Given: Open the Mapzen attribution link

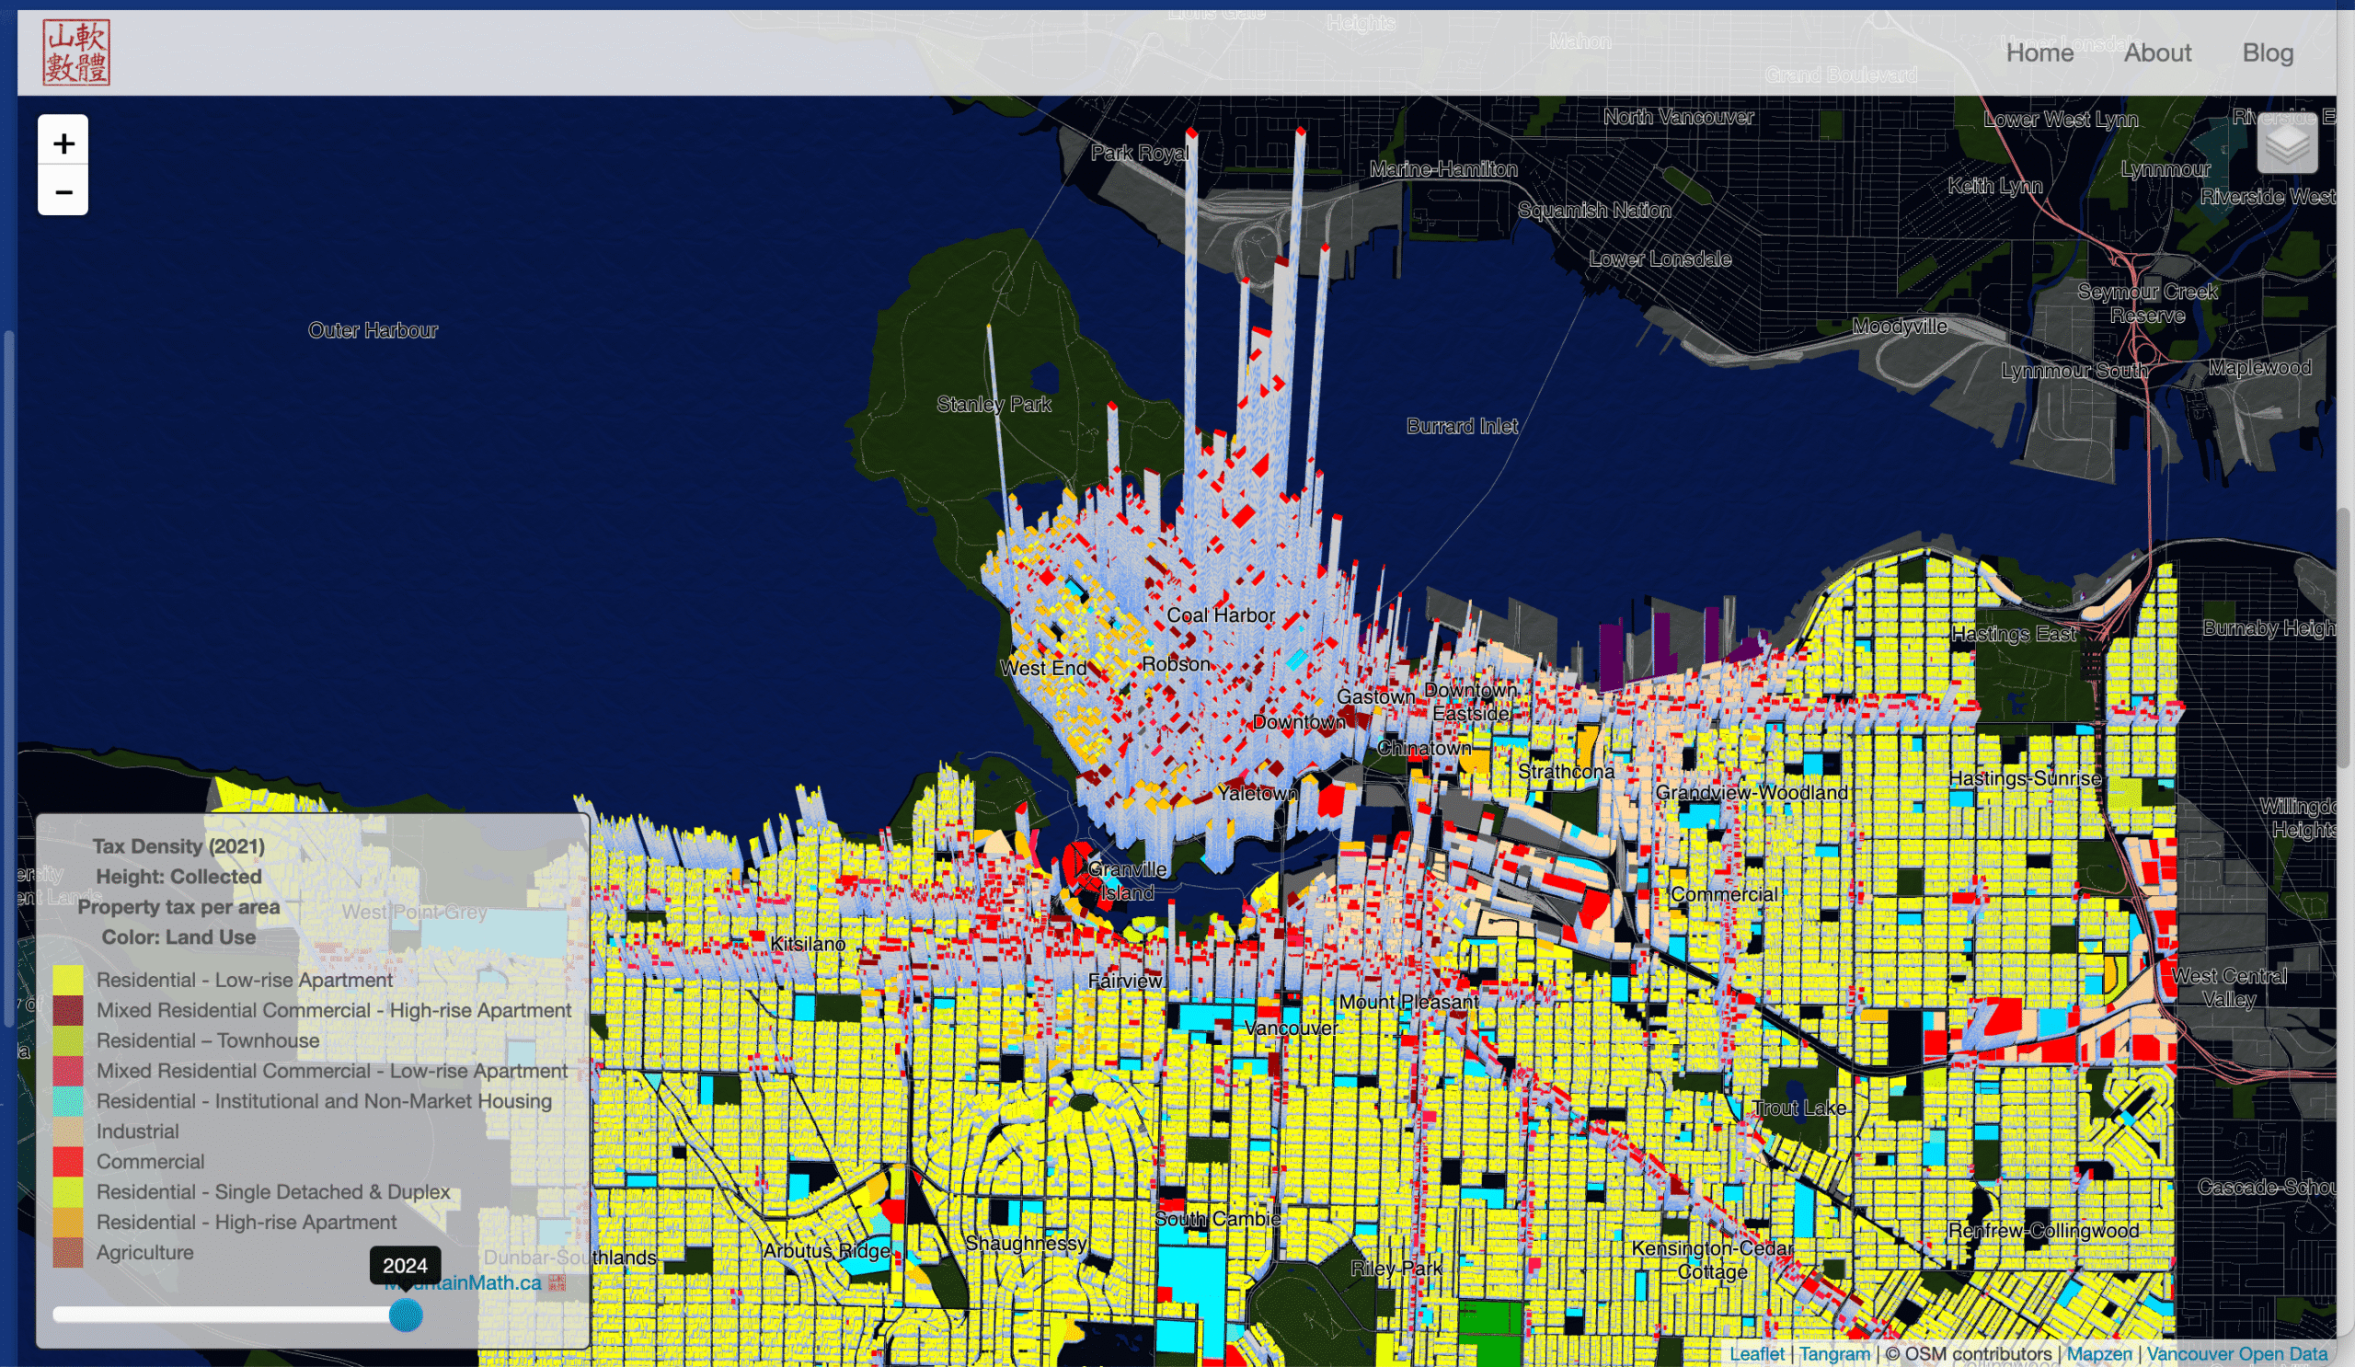Looking at the screenshot, I should 2099,1353.
